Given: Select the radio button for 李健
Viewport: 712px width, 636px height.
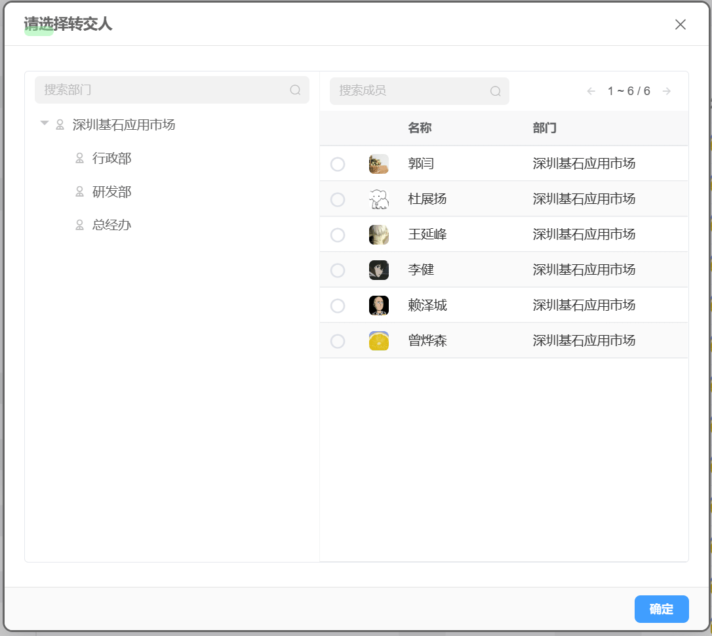Looking at the screenshot, I should click(338, 270).
